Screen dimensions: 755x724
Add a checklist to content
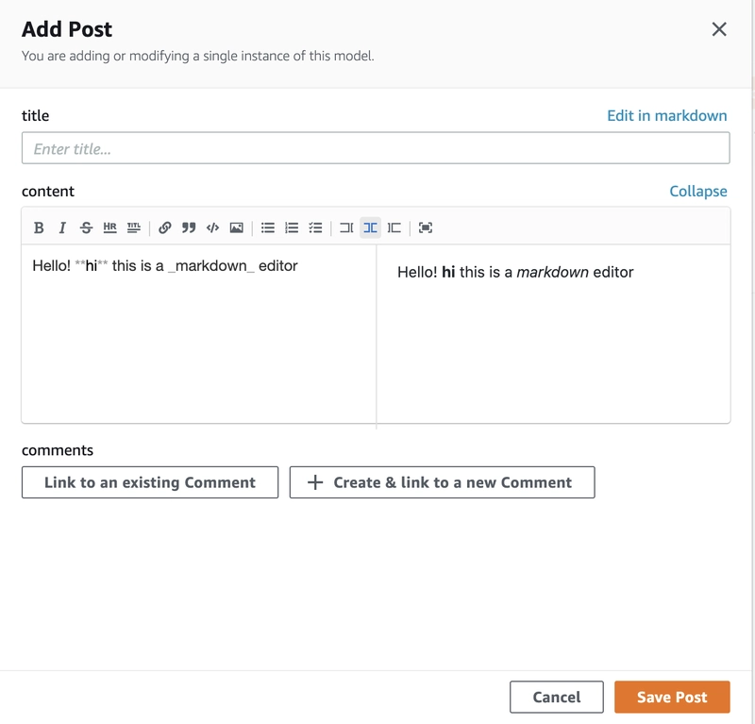pos(315,227)
